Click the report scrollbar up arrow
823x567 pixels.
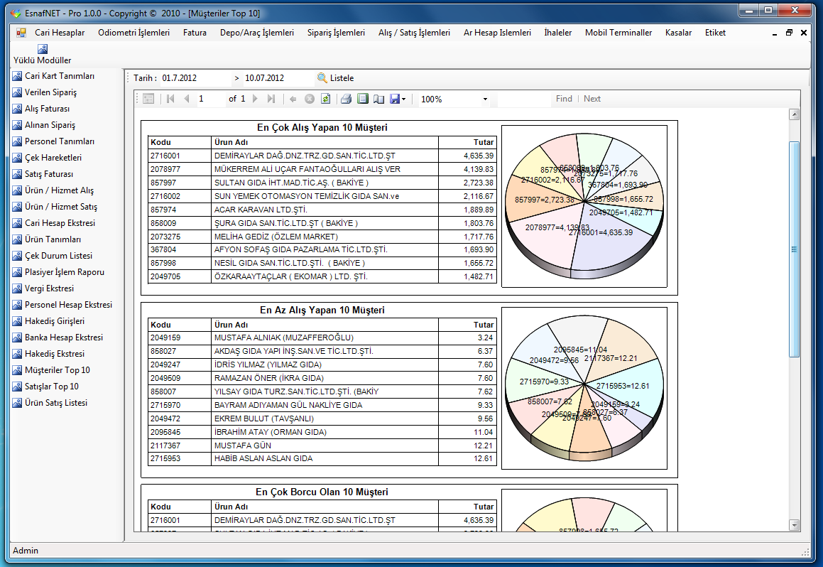(x=794, y=114)
